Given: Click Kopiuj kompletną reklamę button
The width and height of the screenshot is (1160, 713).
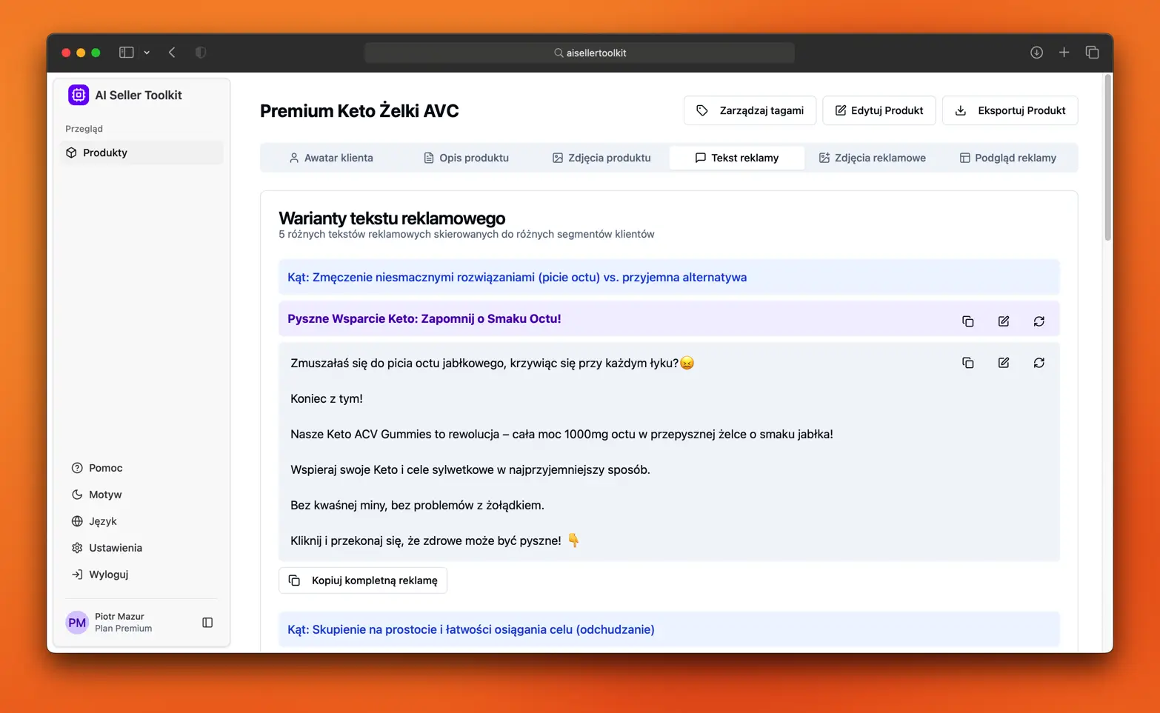Looking at the screenshot, I should tap(363, 580).
